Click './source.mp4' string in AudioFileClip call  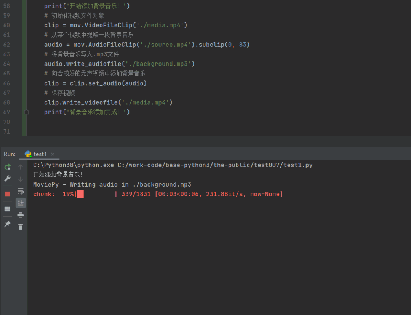point(166,45)
